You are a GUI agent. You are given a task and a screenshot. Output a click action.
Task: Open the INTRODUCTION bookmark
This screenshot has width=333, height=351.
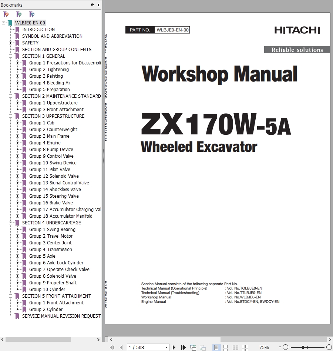point(38,30)
